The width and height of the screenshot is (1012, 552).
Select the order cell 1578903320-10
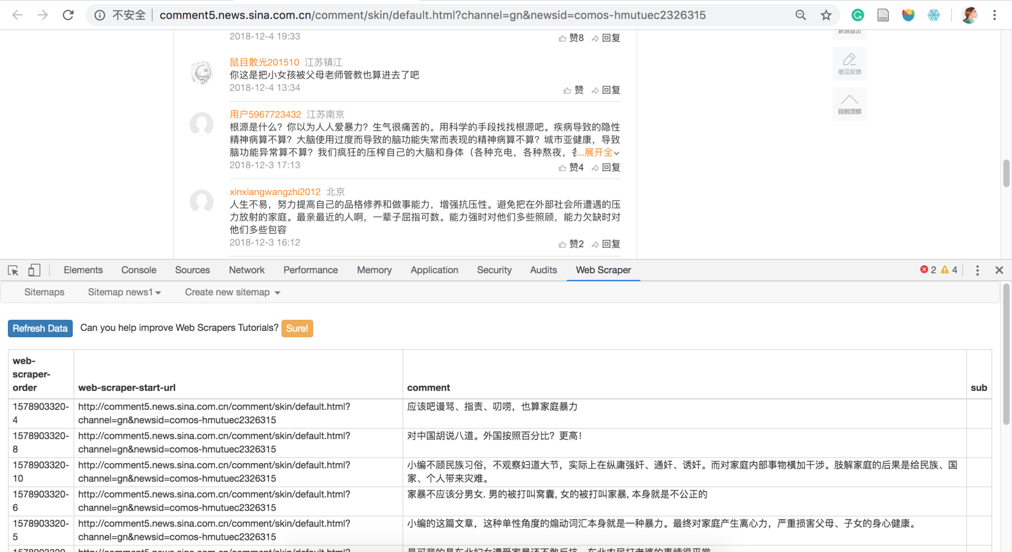click(41, 472)
